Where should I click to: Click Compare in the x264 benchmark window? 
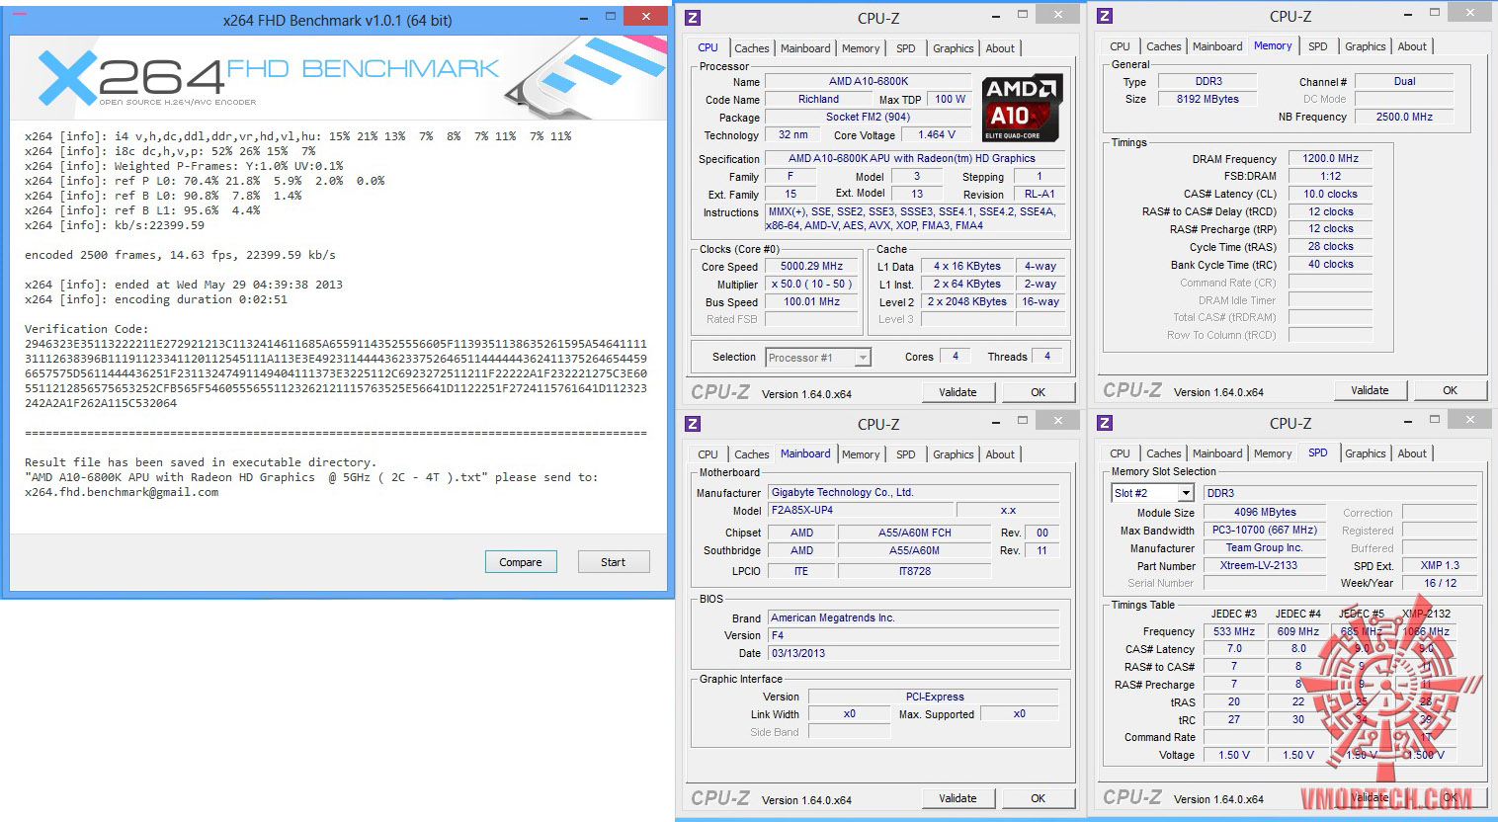click(521, 562)
